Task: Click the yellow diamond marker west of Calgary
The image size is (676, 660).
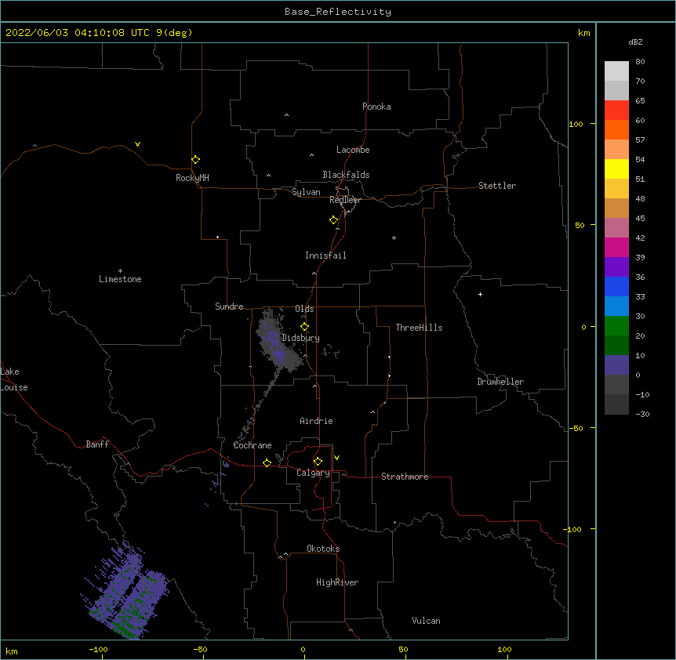Action: pos(267,462)
